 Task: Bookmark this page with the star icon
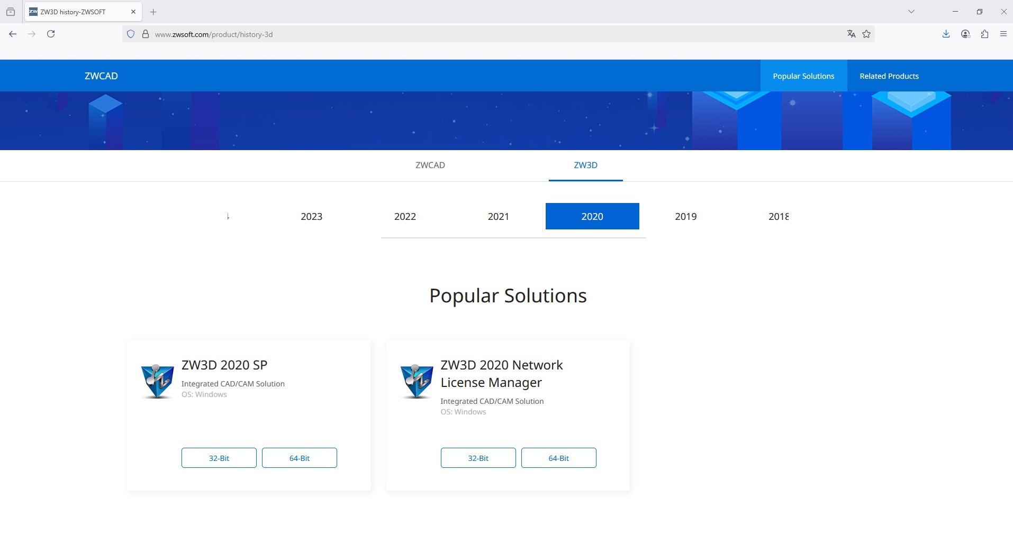tap(866, 34)
